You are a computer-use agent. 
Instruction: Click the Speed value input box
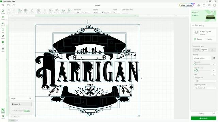tap(214, 70)
